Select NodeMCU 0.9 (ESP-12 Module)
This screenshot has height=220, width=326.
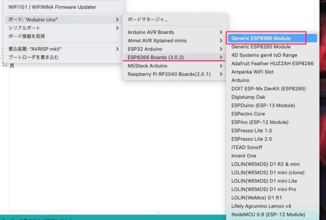(268, 214)
